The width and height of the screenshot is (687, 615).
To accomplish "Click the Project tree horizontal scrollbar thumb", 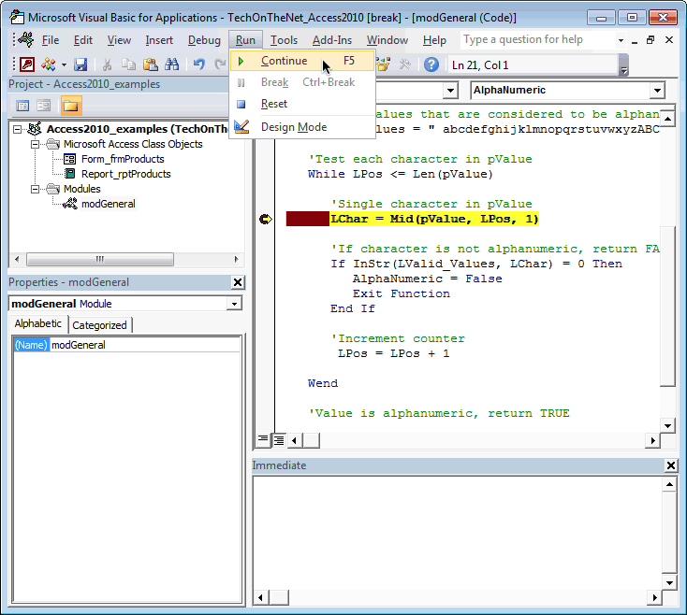I will (x=100, y=260).
